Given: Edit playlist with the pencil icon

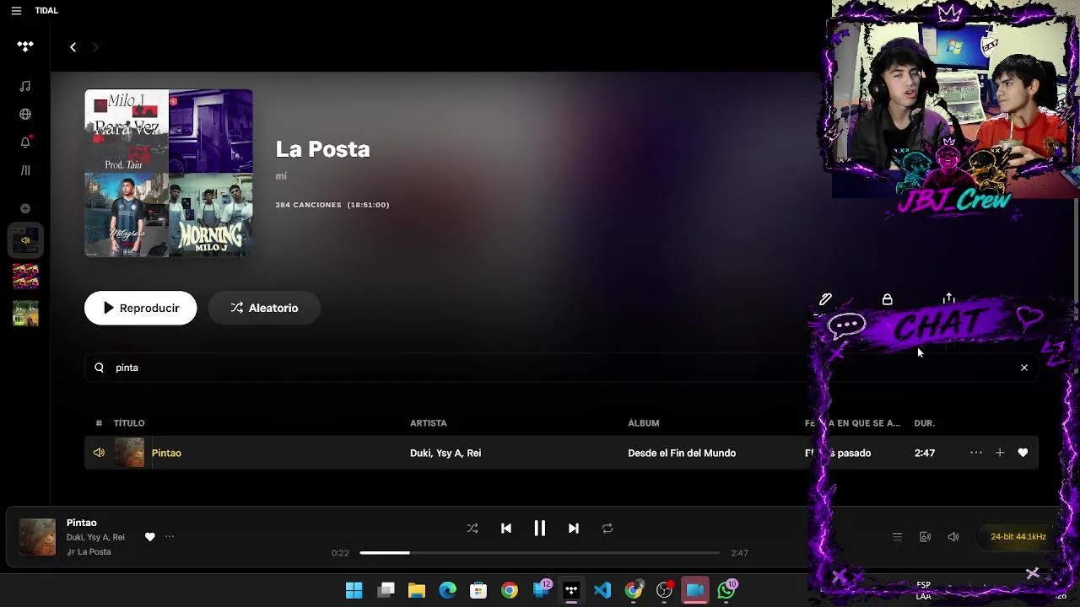Looking at the screenshot, I should click(825, 299).
